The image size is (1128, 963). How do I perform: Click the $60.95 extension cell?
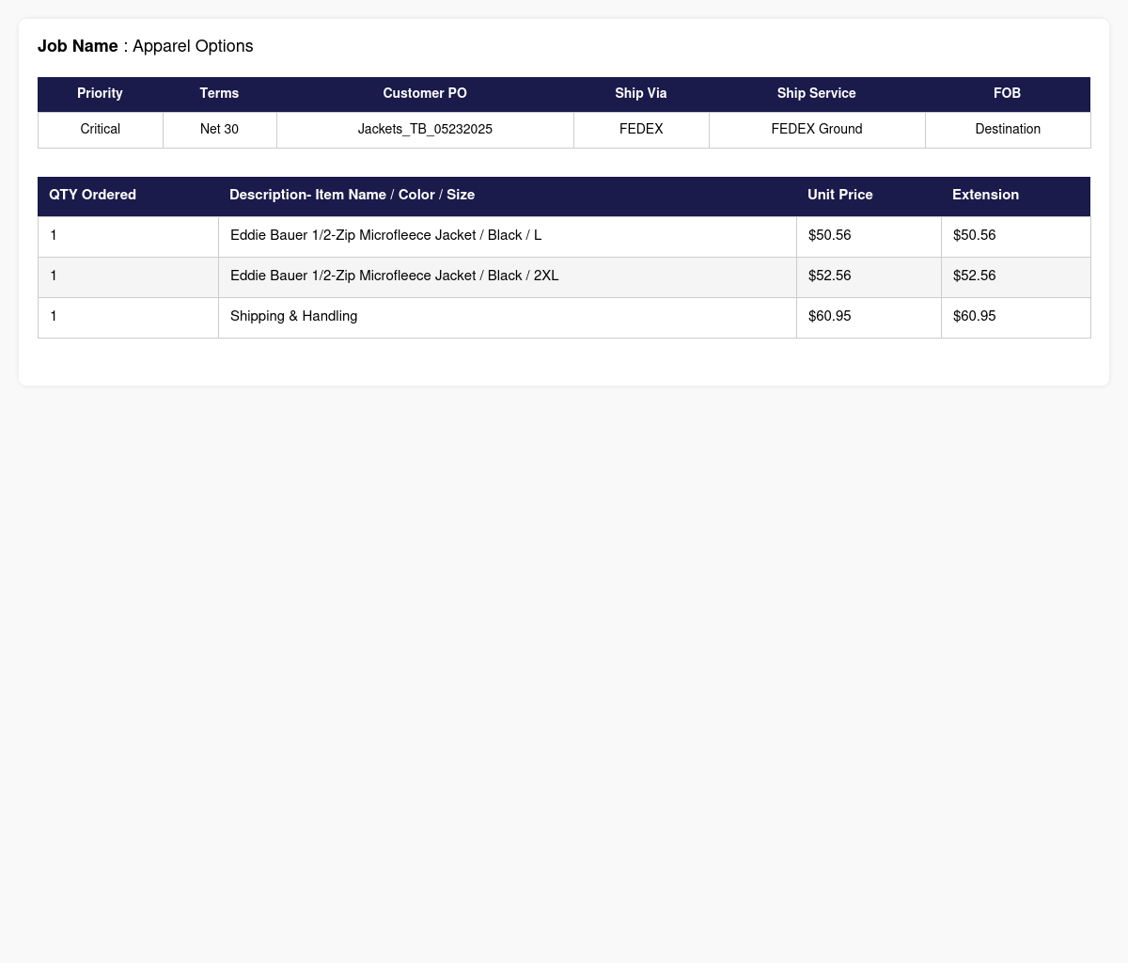(x=1015, y=317)
